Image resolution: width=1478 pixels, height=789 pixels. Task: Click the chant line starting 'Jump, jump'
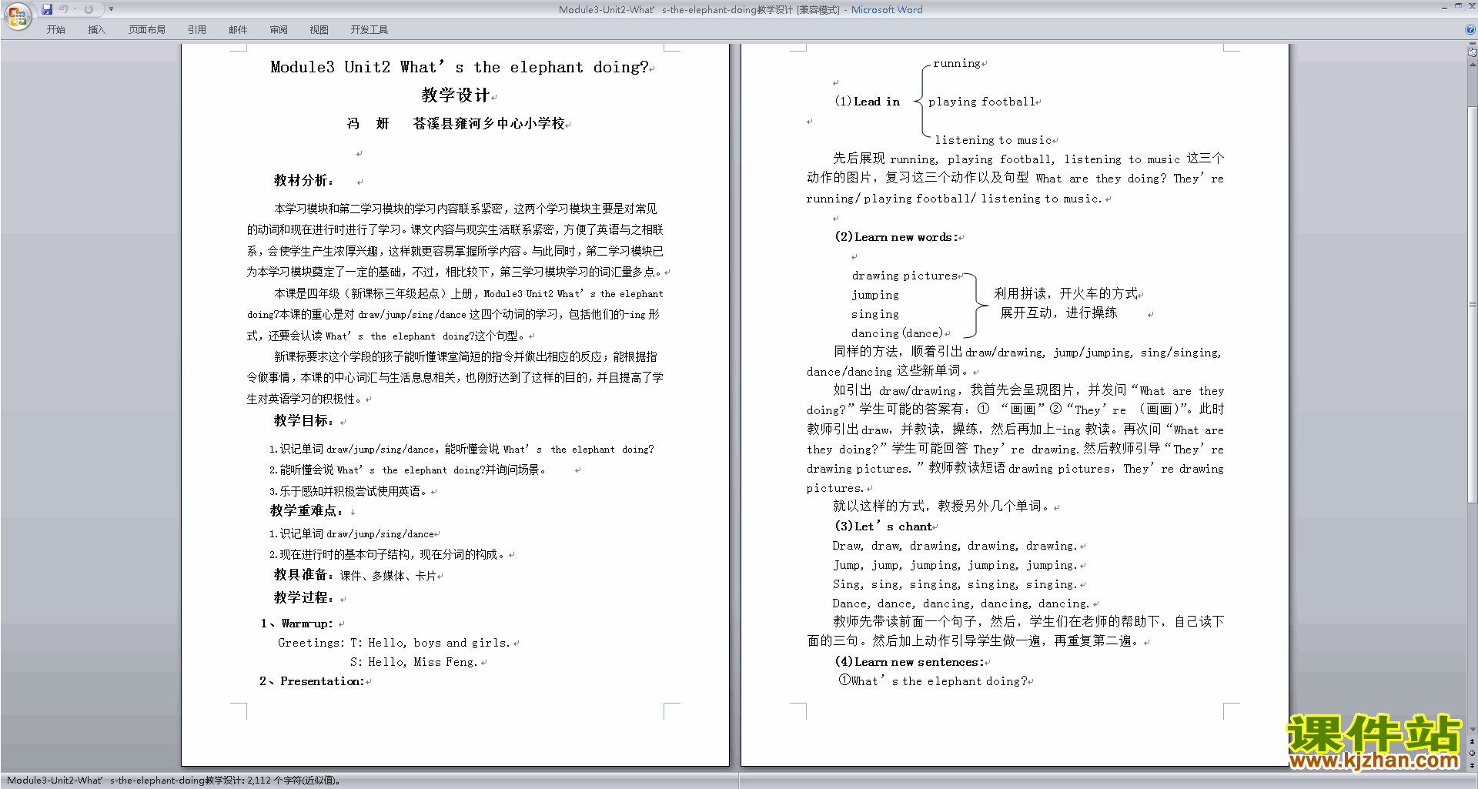(955, 565)
